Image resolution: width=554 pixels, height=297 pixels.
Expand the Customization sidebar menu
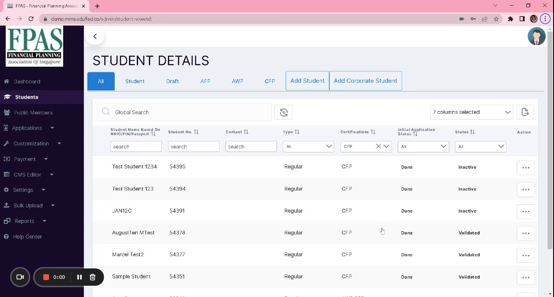pos(59,143)
